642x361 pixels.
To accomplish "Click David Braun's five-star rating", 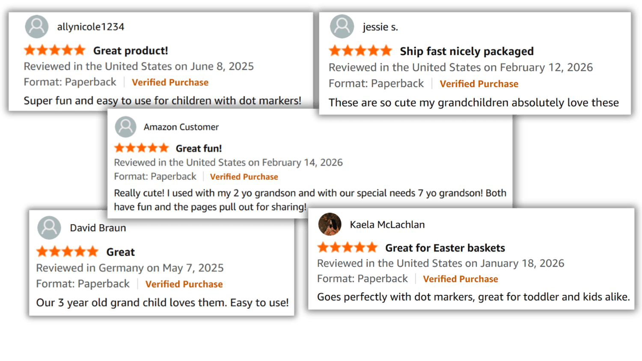I will tap(68, 252).
